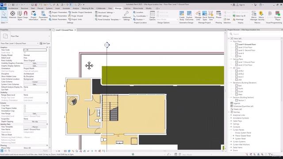283x159 pixels.
Task: Select Level 2-First Floor in Floor Plans
Action: (x=245, y=47)
